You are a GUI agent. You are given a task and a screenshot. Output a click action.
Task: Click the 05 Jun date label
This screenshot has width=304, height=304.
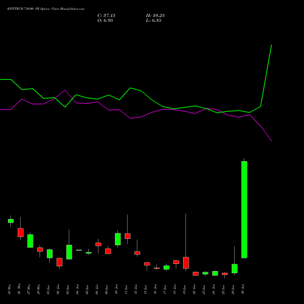(88, 289)
